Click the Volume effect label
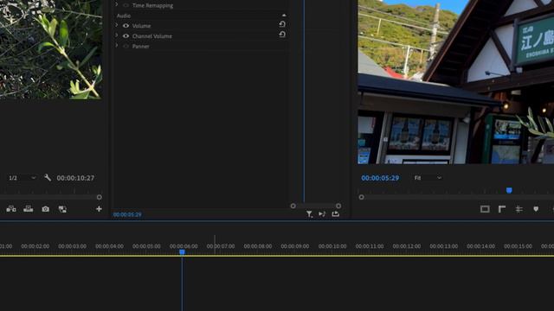 click(x=141, y=26)
